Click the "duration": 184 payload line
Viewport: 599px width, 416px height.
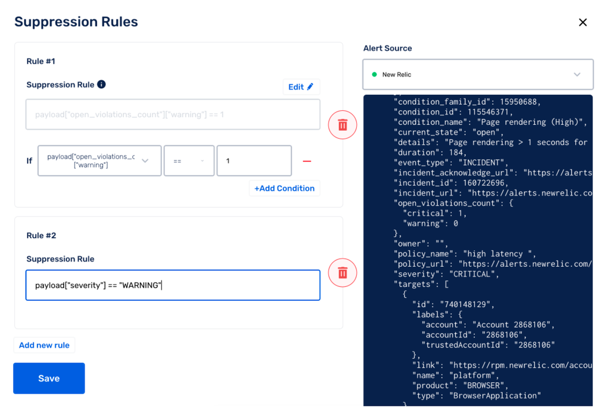pos(430,153)
